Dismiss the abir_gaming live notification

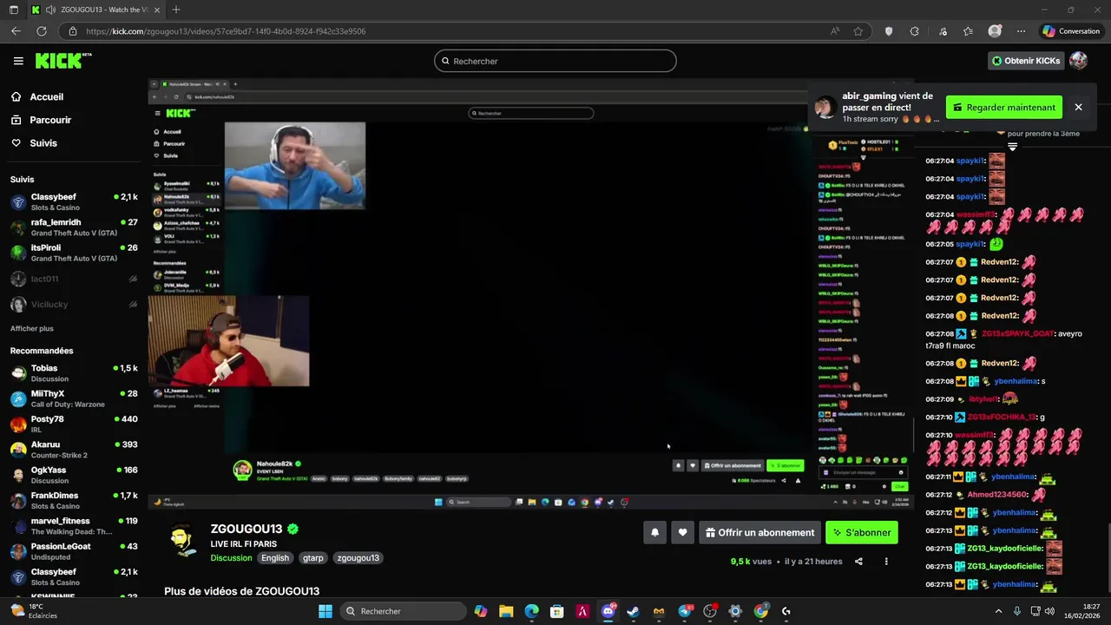point(1078,108)
